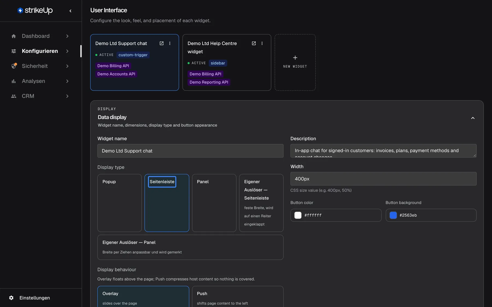Click the strikeUp logo

35,10
